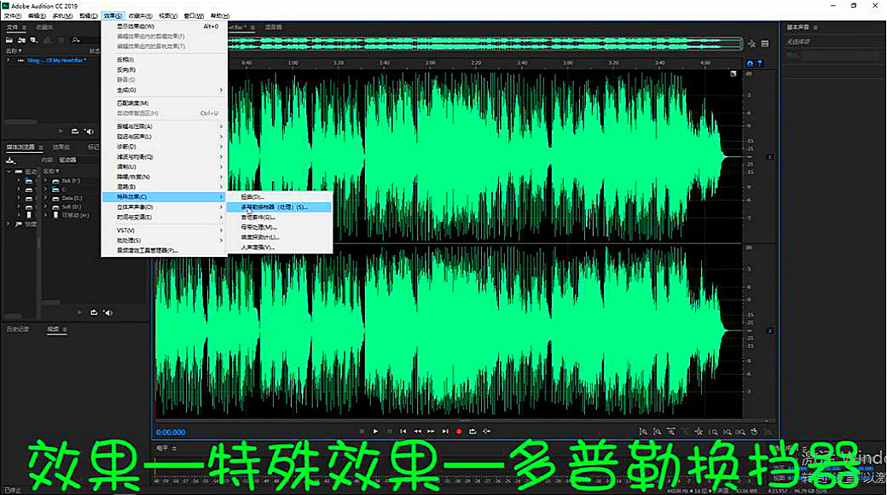Collapse the 驱动器 root tree node

(8, 171)
